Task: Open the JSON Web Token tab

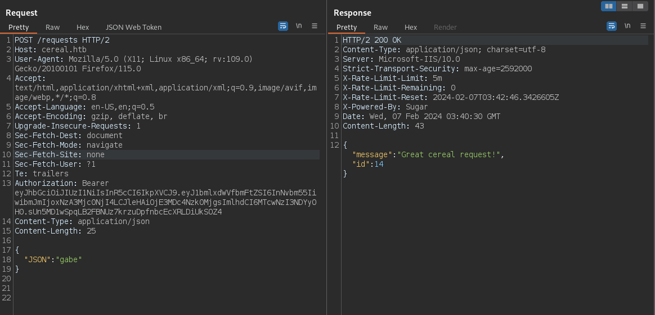Action: (134, 27)
